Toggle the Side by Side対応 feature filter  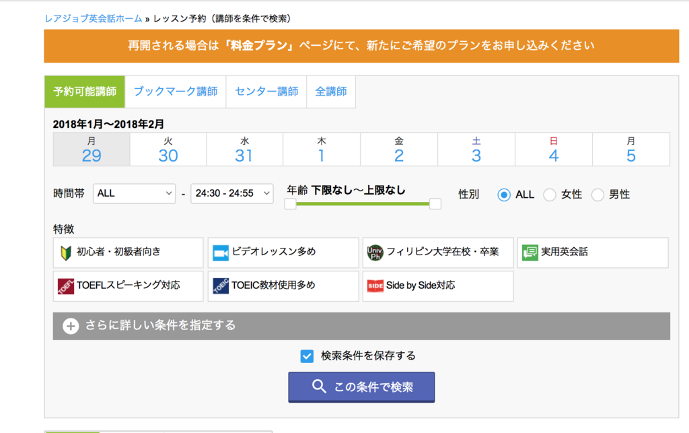point(437,286)
